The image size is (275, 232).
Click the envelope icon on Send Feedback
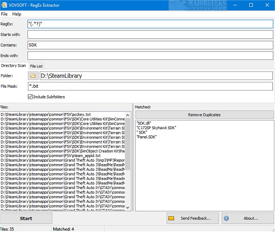pos(171,218)
